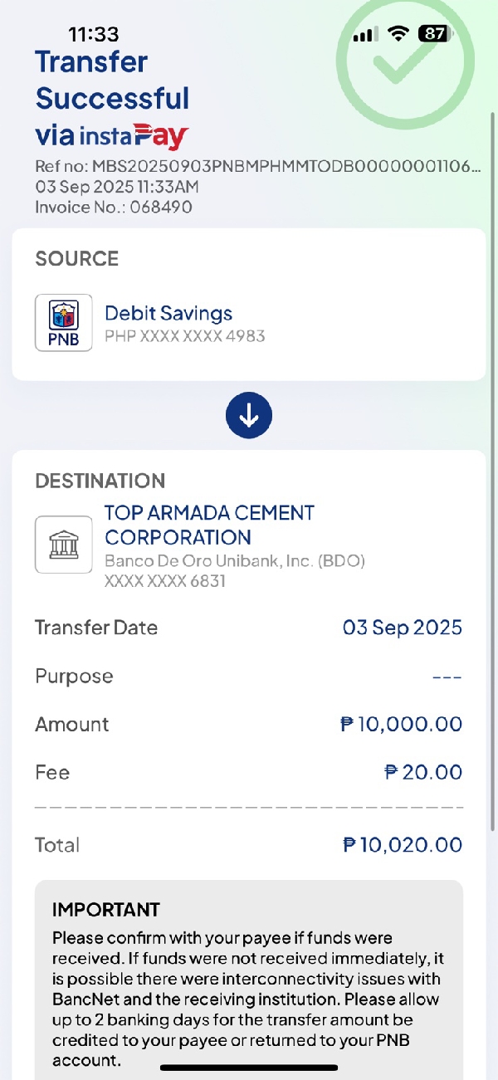Click the Total value ₱10,020.00
This screenshot has height=1080, width=498.
403,845
